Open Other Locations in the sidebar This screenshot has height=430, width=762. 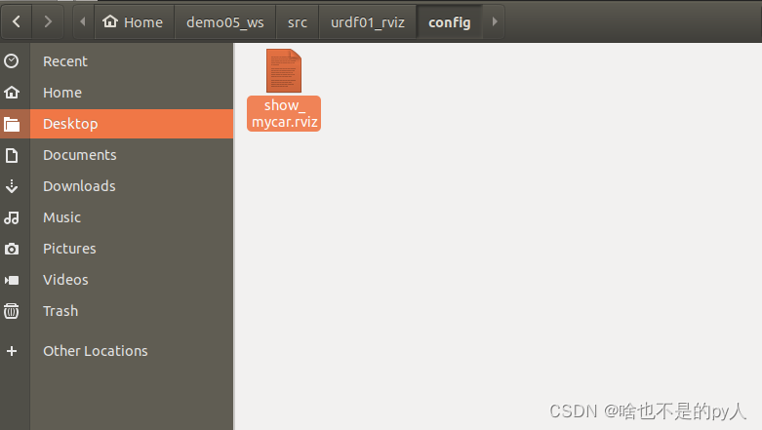[96, 351]
